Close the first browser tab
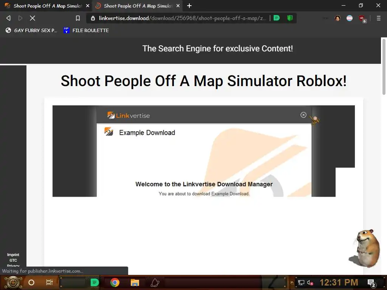Image resolution: width=387 pixels, height=290 pixels. pos(88,6)
